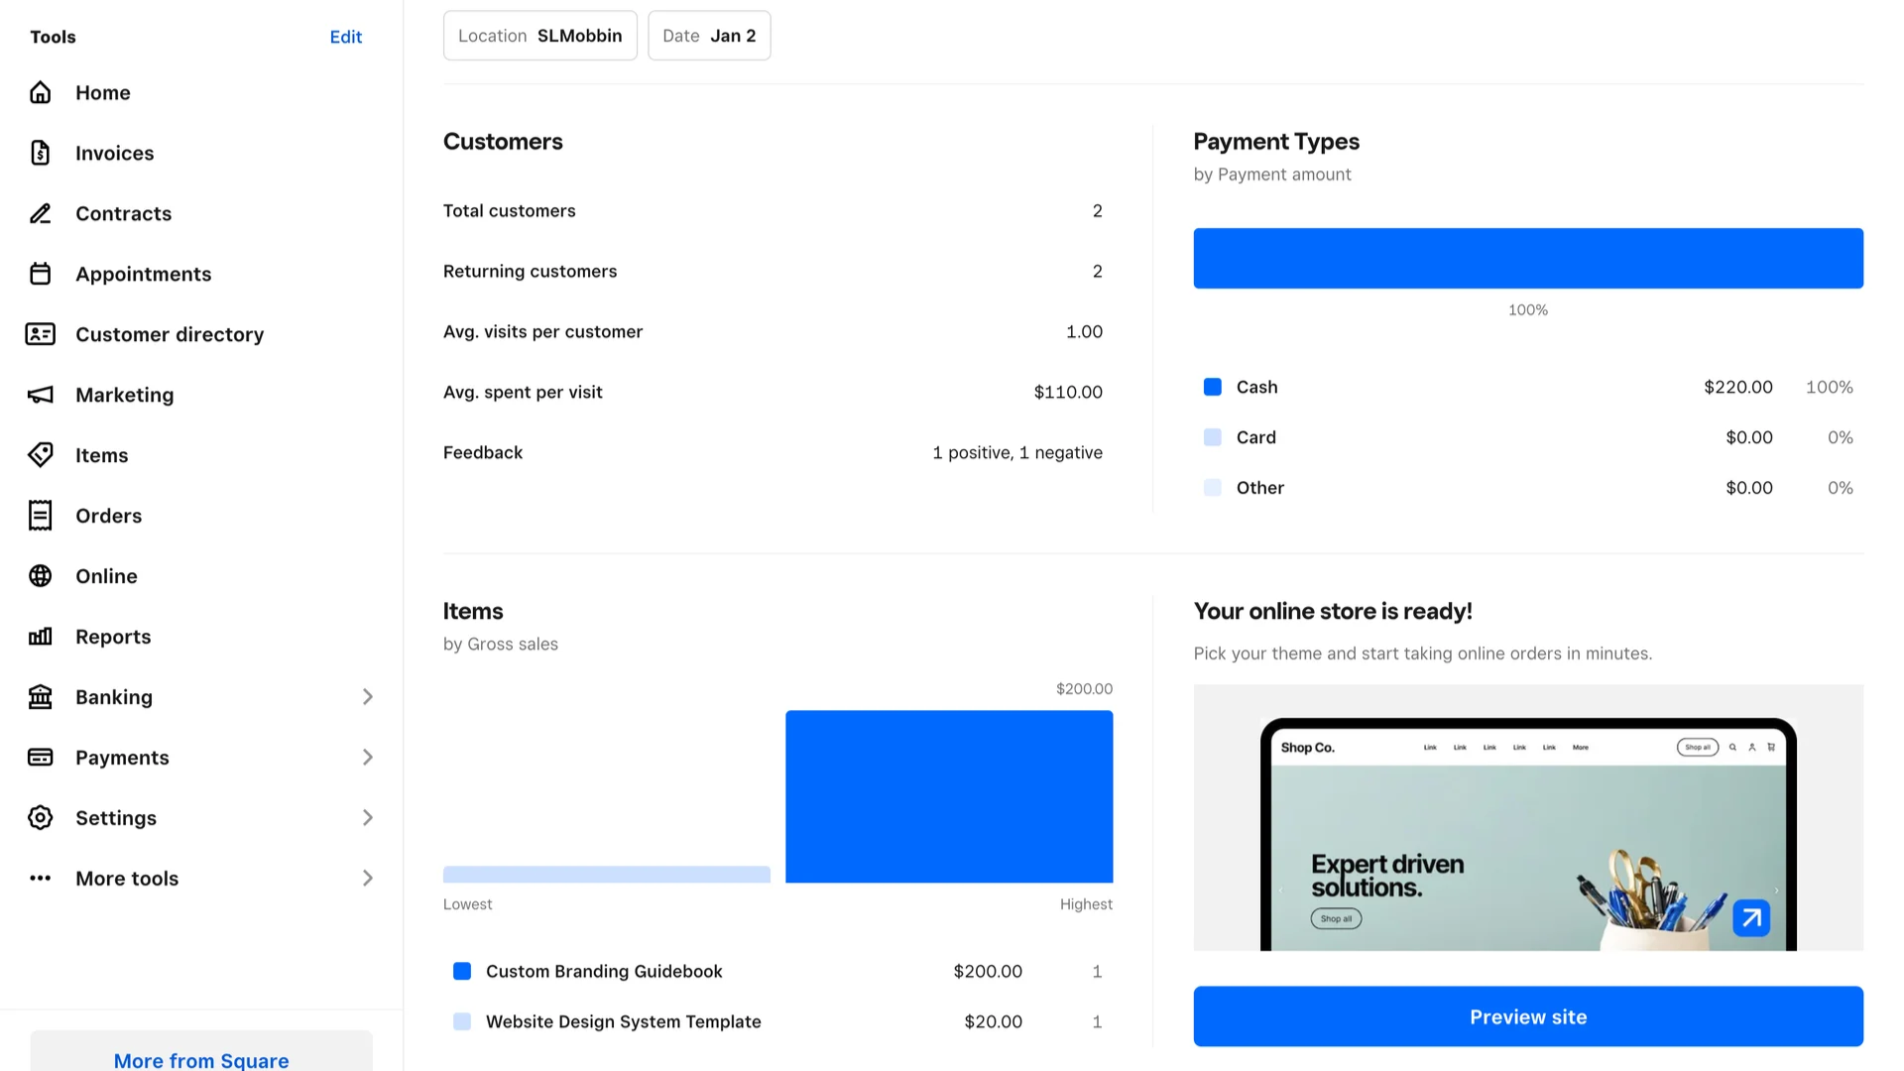
Task: Open the Date Jan 2 filter
Action: [708, 36]
